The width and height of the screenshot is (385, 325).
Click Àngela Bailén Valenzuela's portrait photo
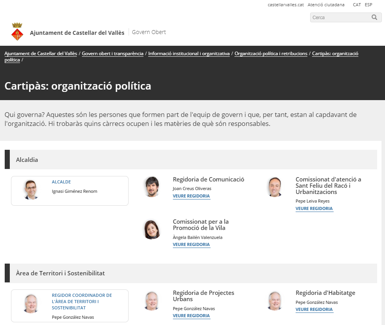(152, 230)
